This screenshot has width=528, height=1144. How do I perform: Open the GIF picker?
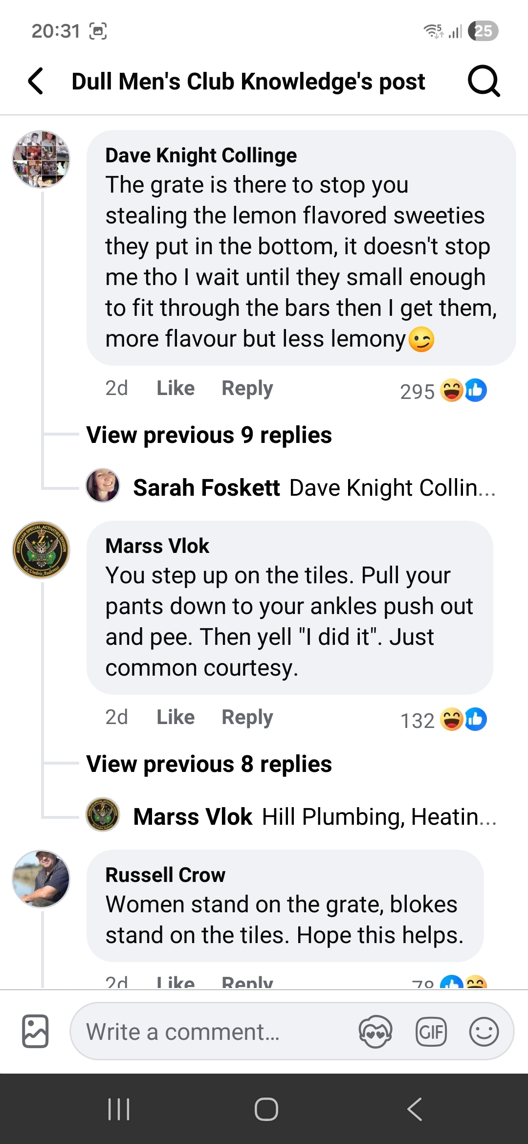431,1032
